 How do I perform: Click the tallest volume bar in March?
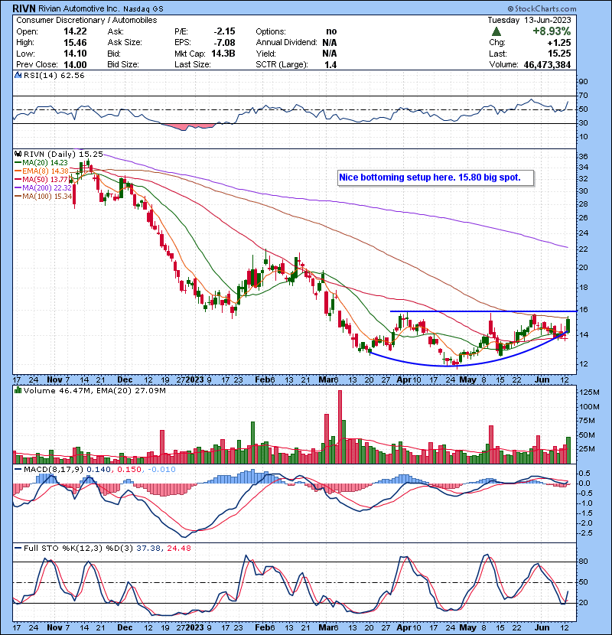pos(340,427)
